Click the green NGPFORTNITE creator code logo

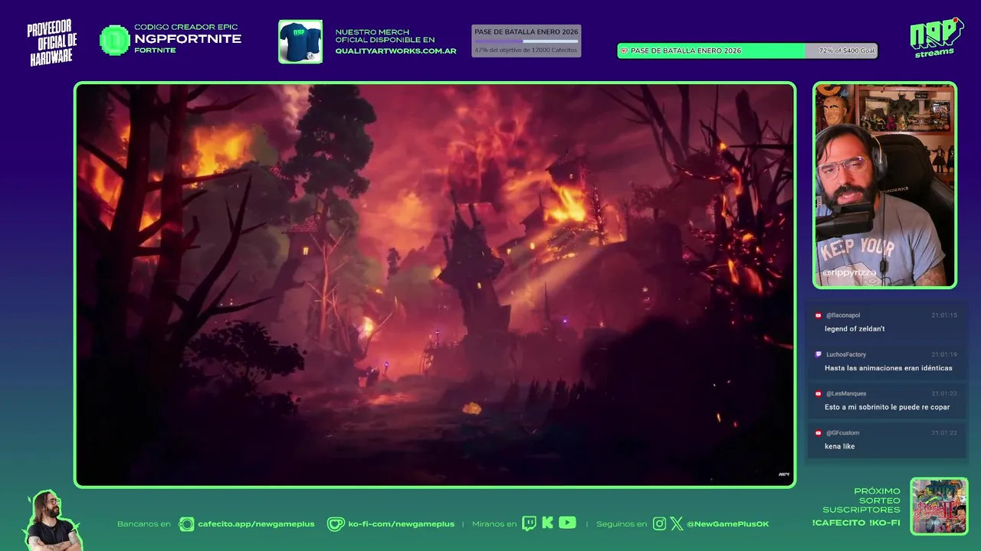115,40
